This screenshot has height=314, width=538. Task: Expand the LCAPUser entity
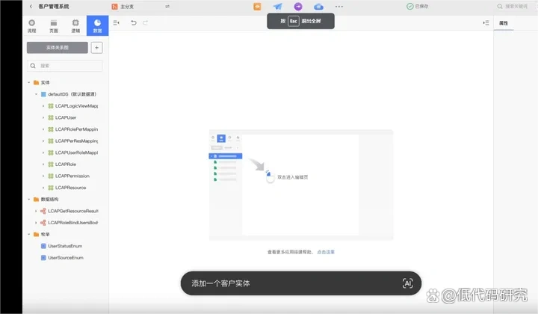(43, 117)
